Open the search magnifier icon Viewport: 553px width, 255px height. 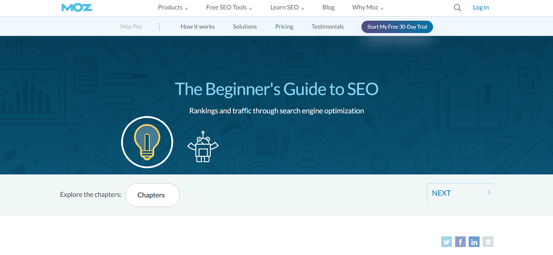point(457,8)
